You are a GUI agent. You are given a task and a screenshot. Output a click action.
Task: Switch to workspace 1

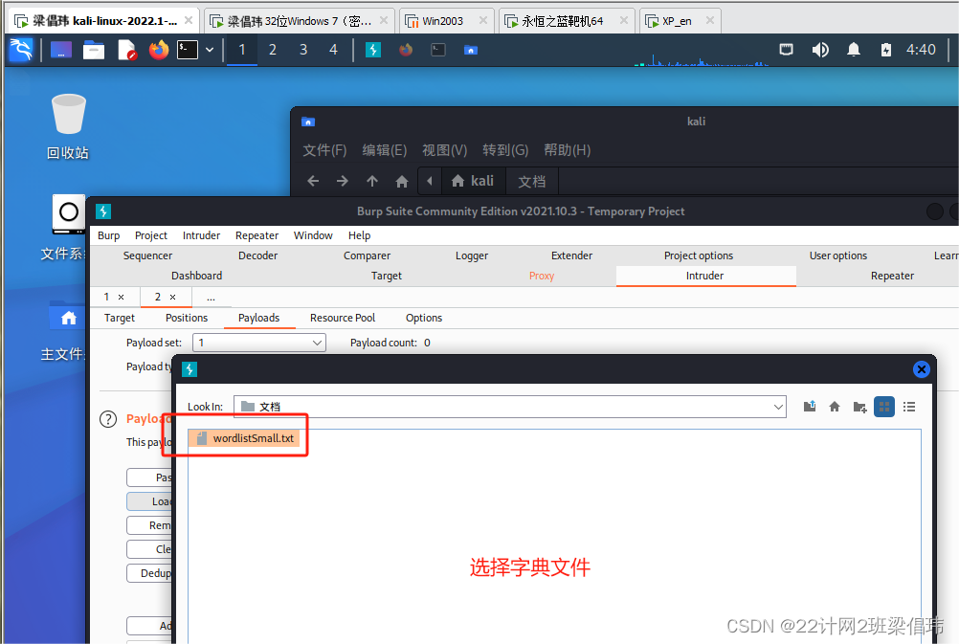(242, 50)
